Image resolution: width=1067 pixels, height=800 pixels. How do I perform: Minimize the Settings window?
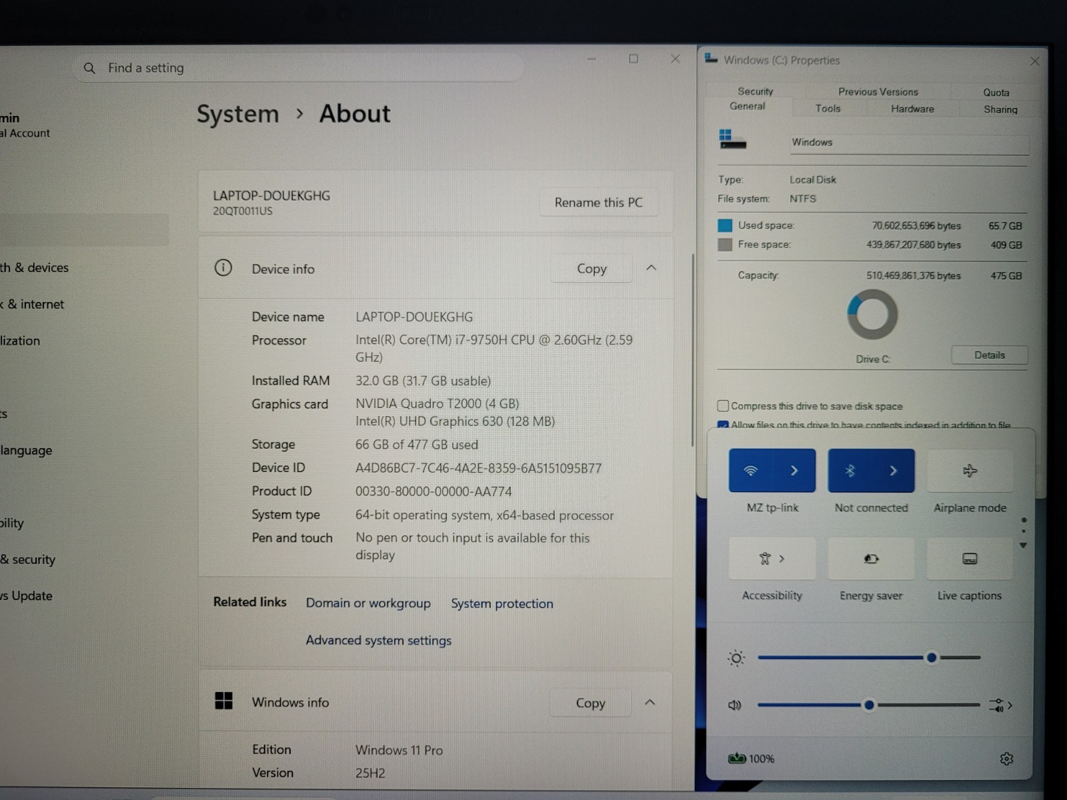[x=591, y=59]
